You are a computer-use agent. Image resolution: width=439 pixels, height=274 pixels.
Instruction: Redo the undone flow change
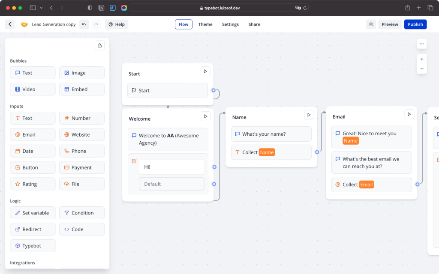pyautogui.click(x=96, y=24)
